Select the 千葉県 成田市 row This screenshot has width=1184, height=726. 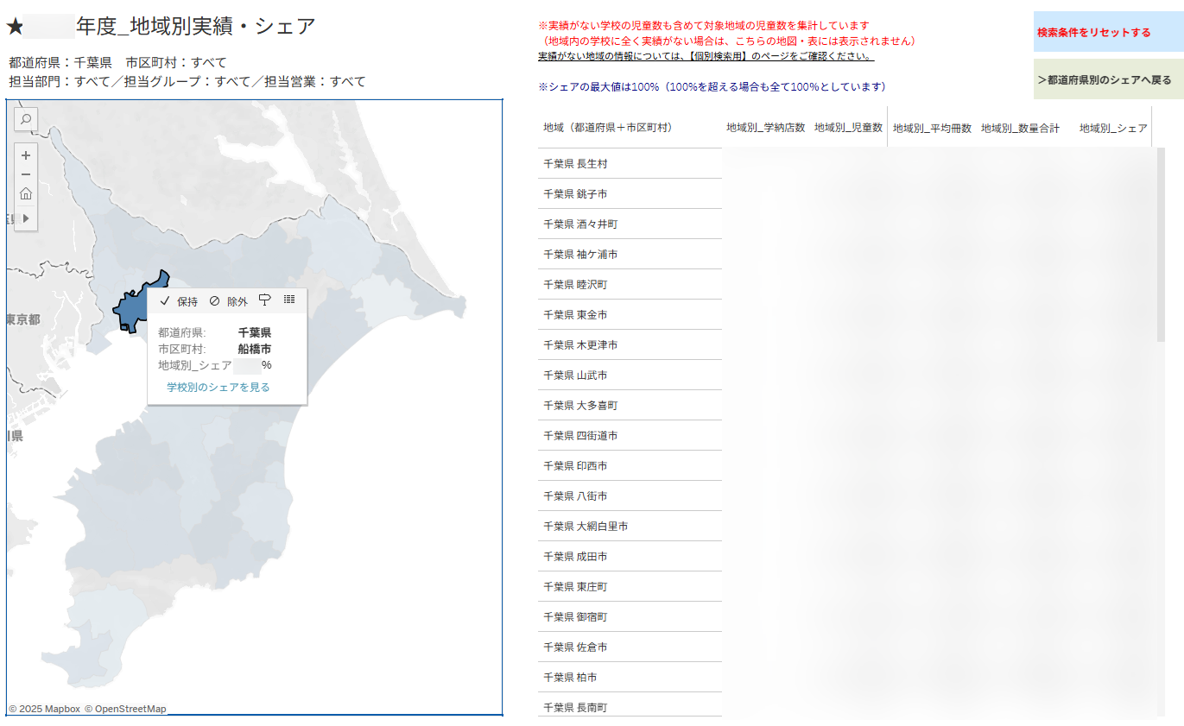(575, 557)
